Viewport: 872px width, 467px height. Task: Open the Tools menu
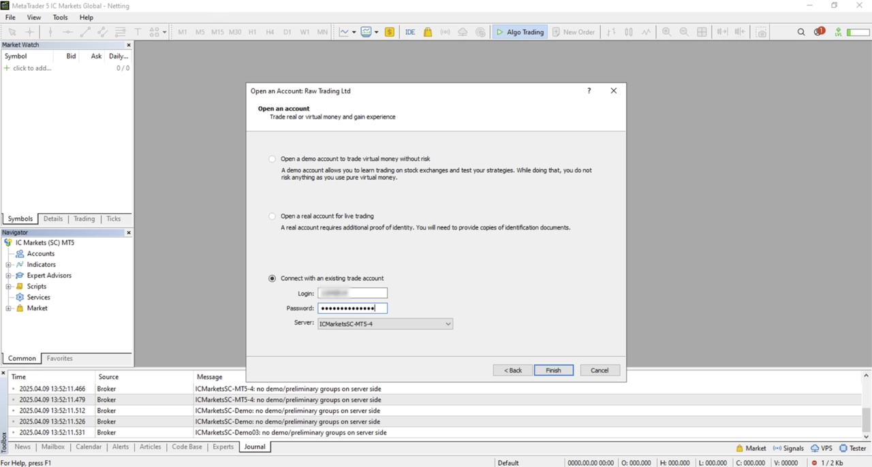point(60,17)
